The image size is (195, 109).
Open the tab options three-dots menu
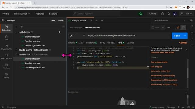pyautogui.click(x=102, y=21)
